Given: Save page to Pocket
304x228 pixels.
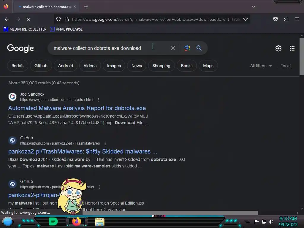Looking at the screenshot, I should pyautogui.click(x=275, y=19).
